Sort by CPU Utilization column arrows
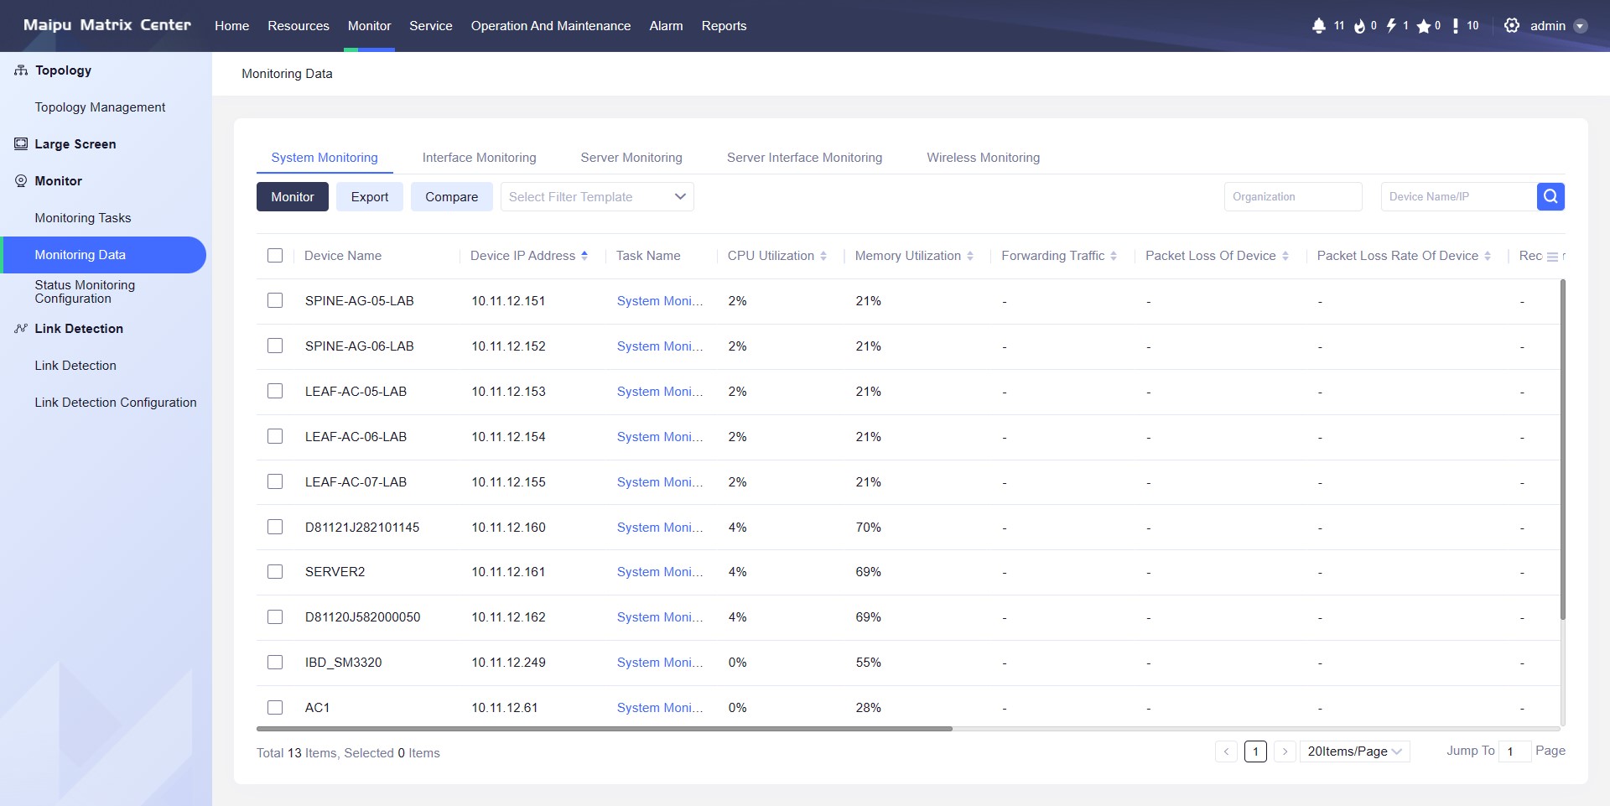The image size is (1610, 806). click(x=823, y=256)
